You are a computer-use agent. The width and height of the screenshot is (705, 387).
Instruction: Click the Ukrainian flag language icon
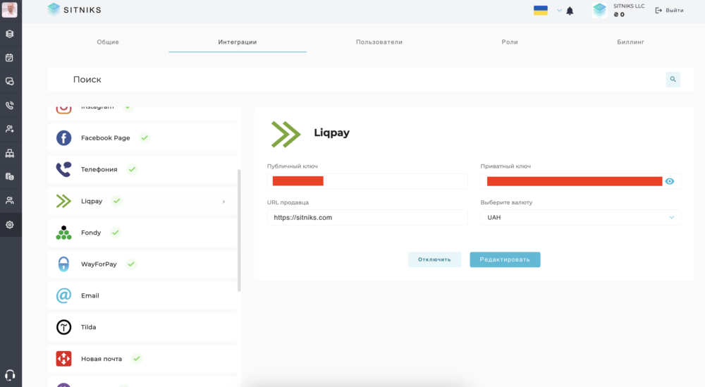(541, 11)
